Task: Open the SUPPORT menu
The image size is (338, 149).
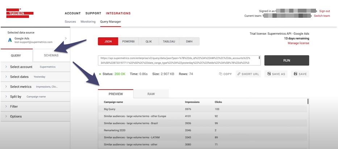Action: [x=93, y=13]
